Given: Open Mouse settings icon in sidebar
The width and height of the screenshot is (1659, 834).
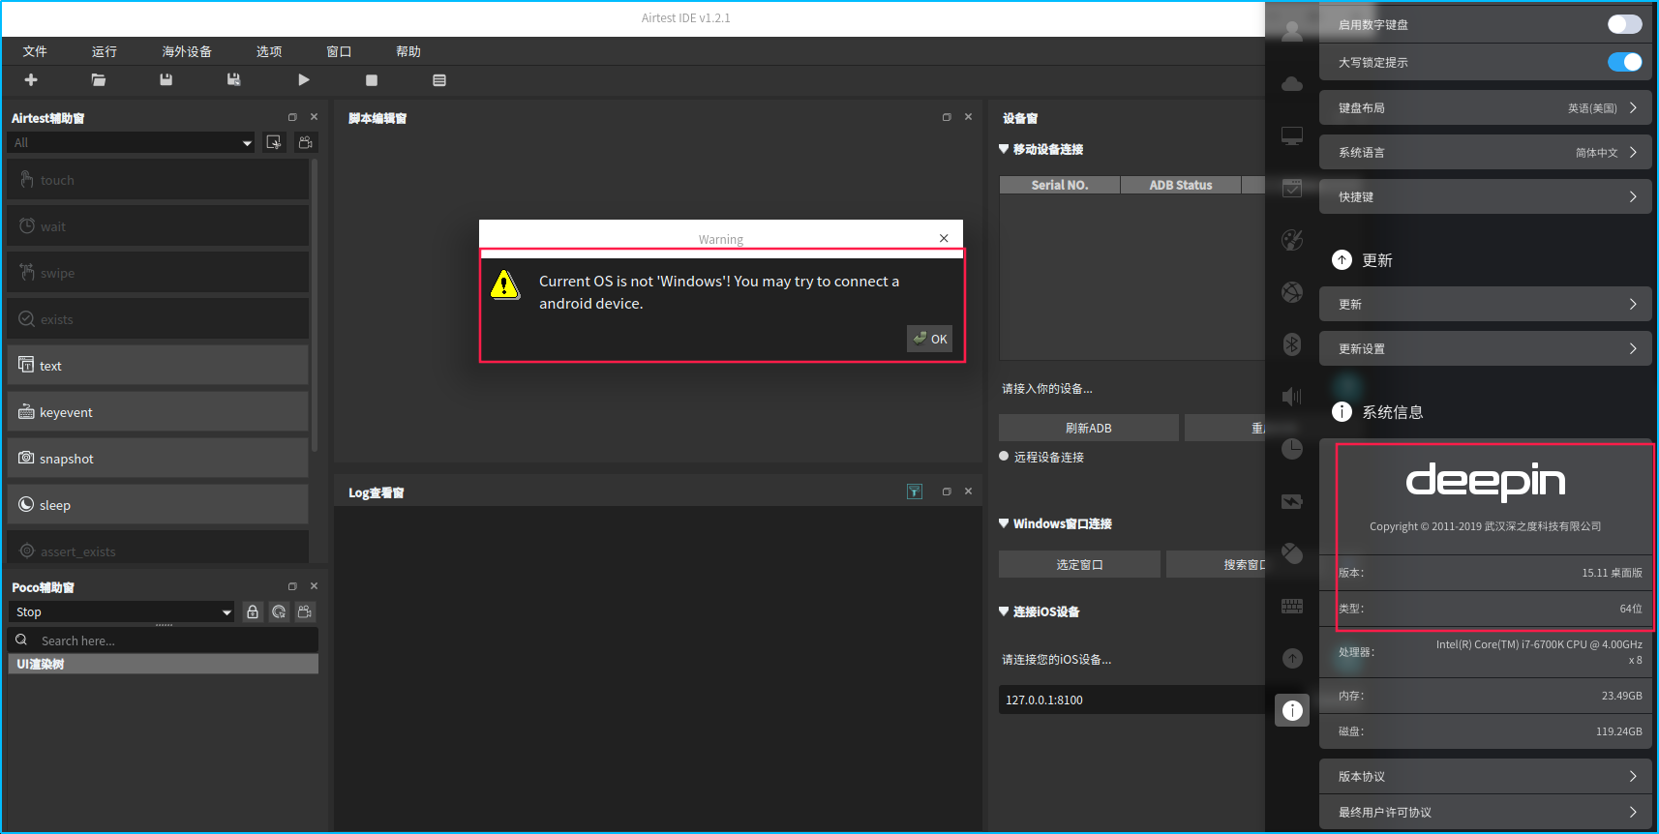Looking at the screenshot, I should (x=1292, y=553).
